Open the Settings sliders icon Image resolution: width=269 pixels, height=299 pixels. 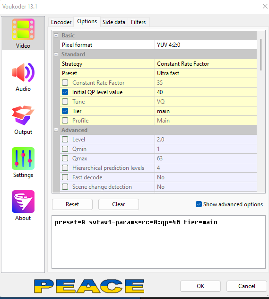pyautogui.click(x=23, y=158)
